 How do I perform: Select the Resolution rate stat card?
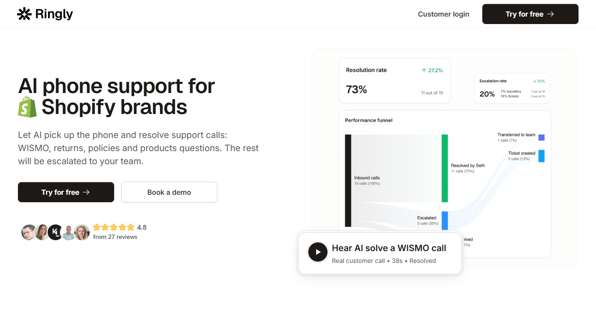394,81
